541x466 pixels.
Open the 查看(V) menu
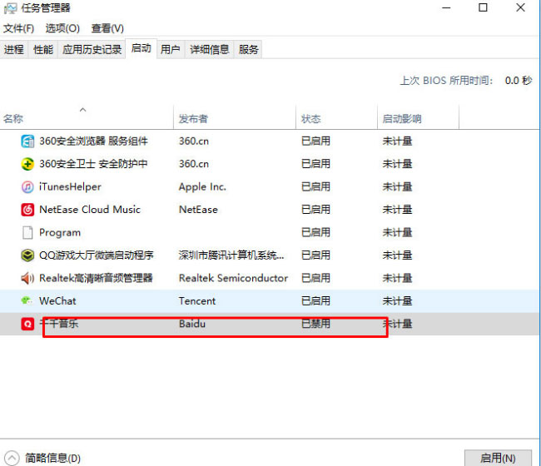click(x=107, y=28)
